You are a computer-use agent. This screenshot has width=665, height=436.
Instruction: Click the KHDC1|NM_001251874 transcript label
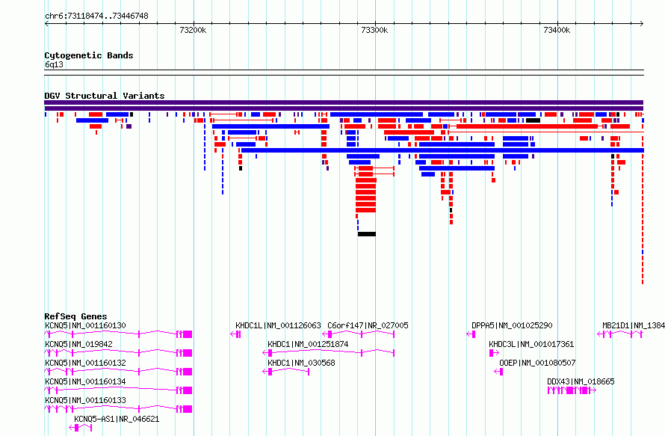point(308,344)
